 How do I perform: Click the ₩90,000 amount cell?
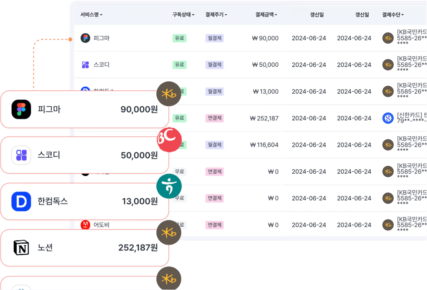265,38
